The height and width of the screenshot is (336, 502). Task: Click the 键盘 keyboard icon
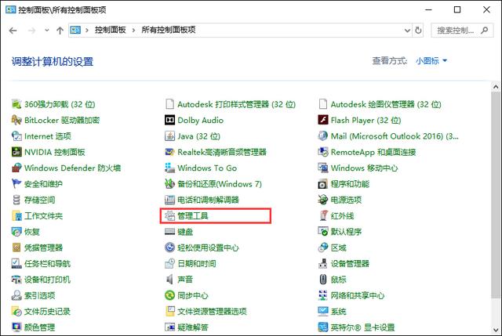pos(169,232)
